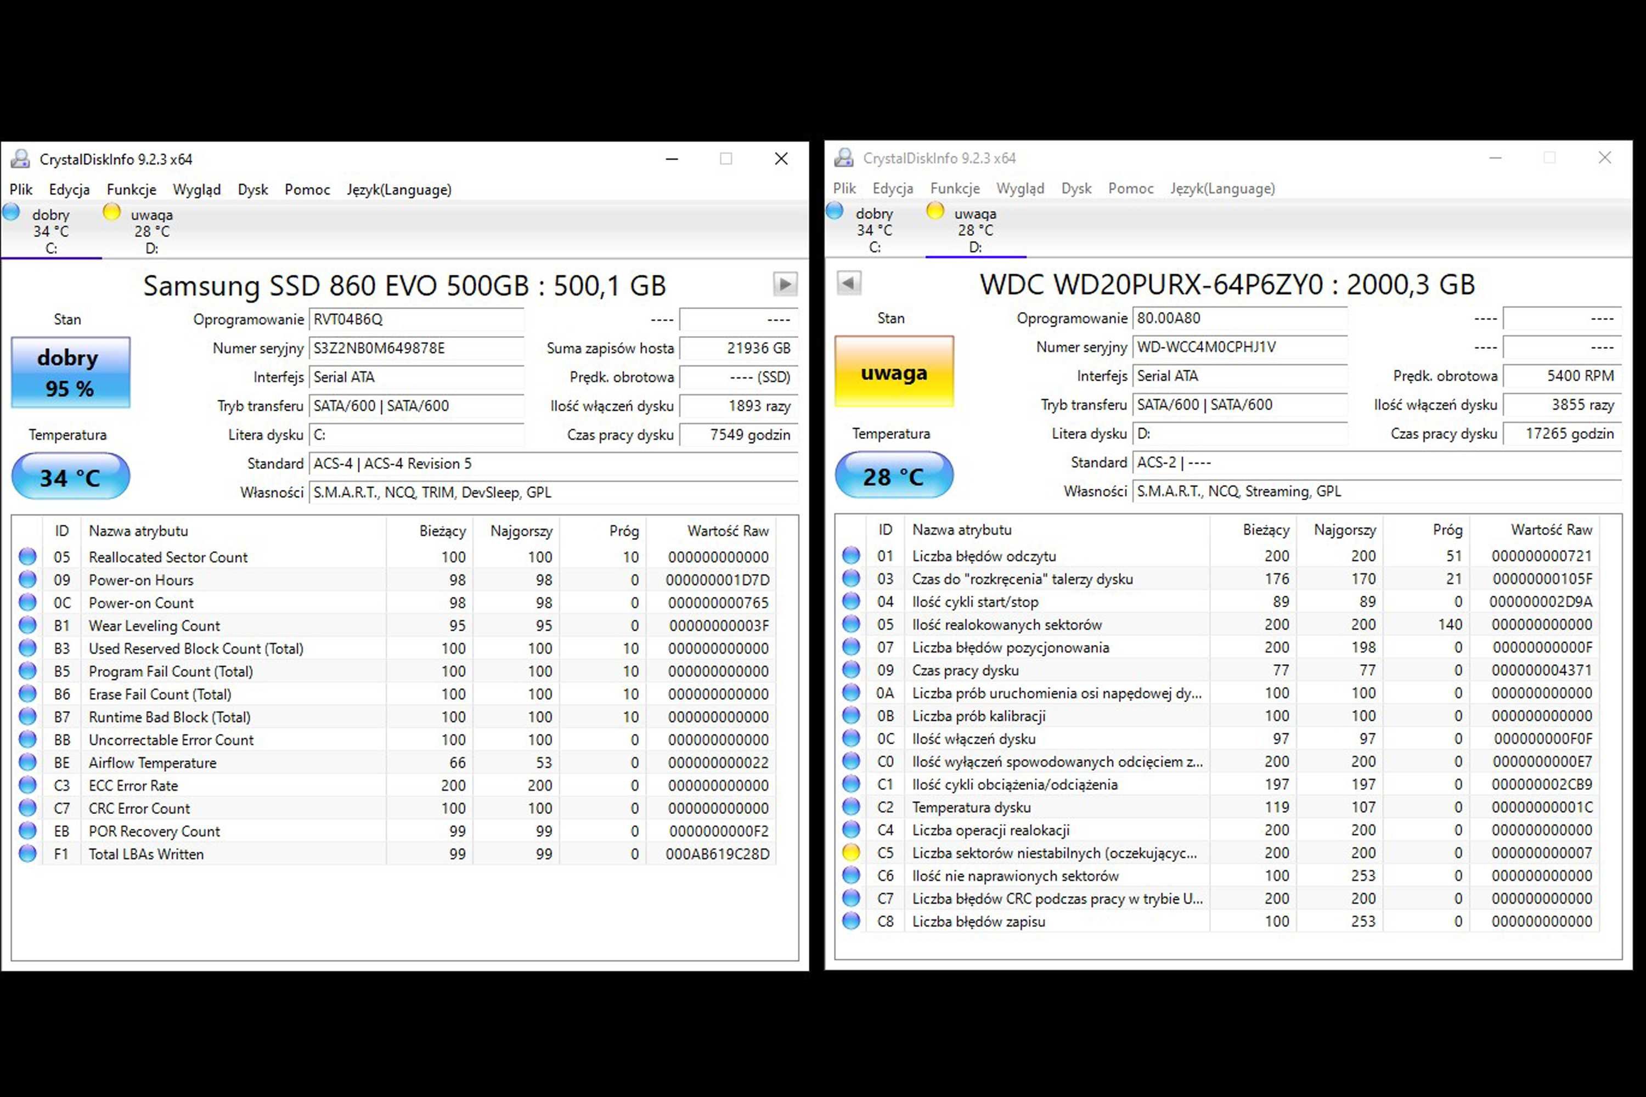Click status icon of Czas pracy dysku attribute row
The width and height of the screenshot is (1646, 1097).
852,670
